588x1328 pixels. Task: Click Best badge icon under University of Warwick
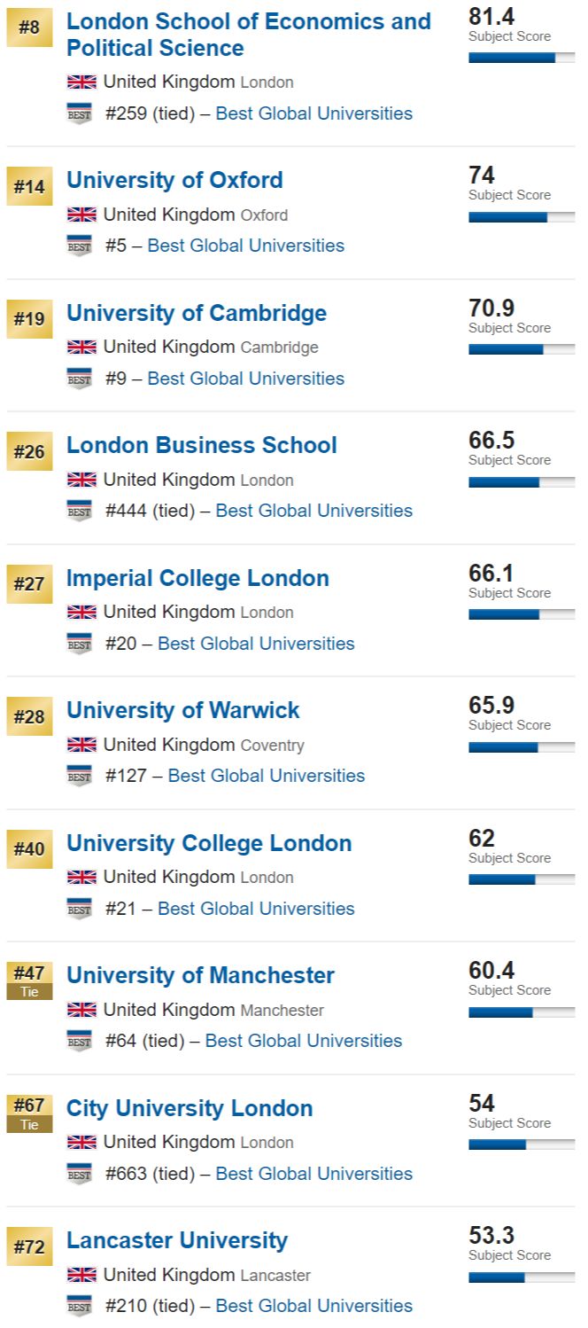point(80,776)
